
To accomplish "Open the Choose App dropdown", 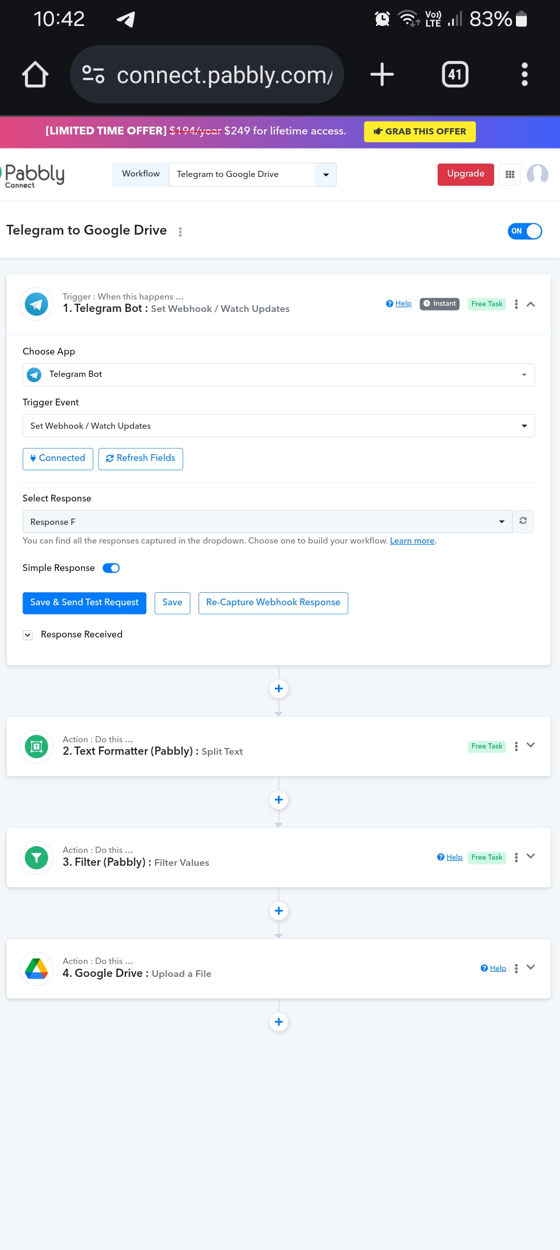I will (x=278, y=375).
